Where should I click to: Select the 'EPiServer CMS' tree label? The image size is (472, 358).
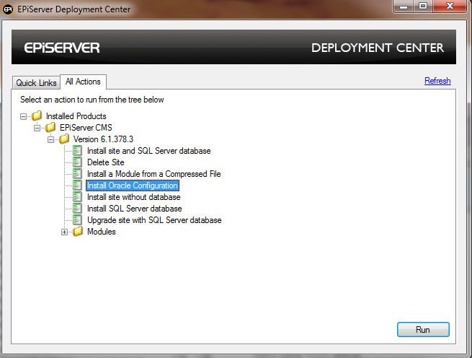pyautogui.click(x=86, y=128)
